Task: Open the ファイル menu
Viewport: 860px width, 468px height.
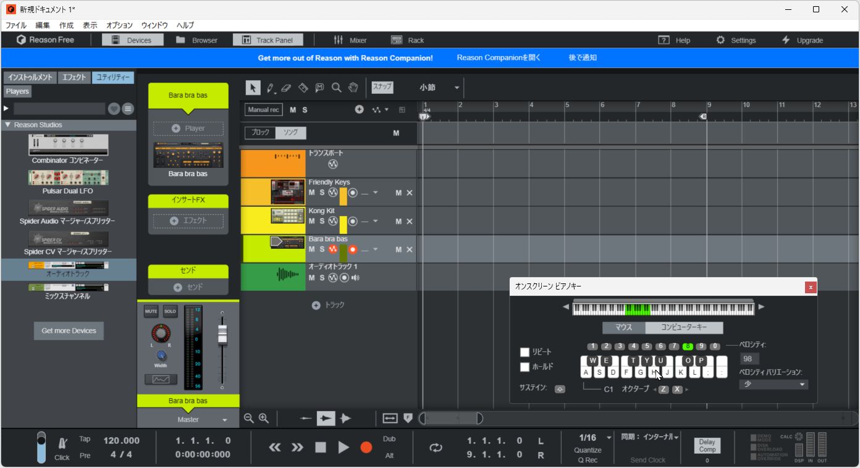Action: (16, 25)
